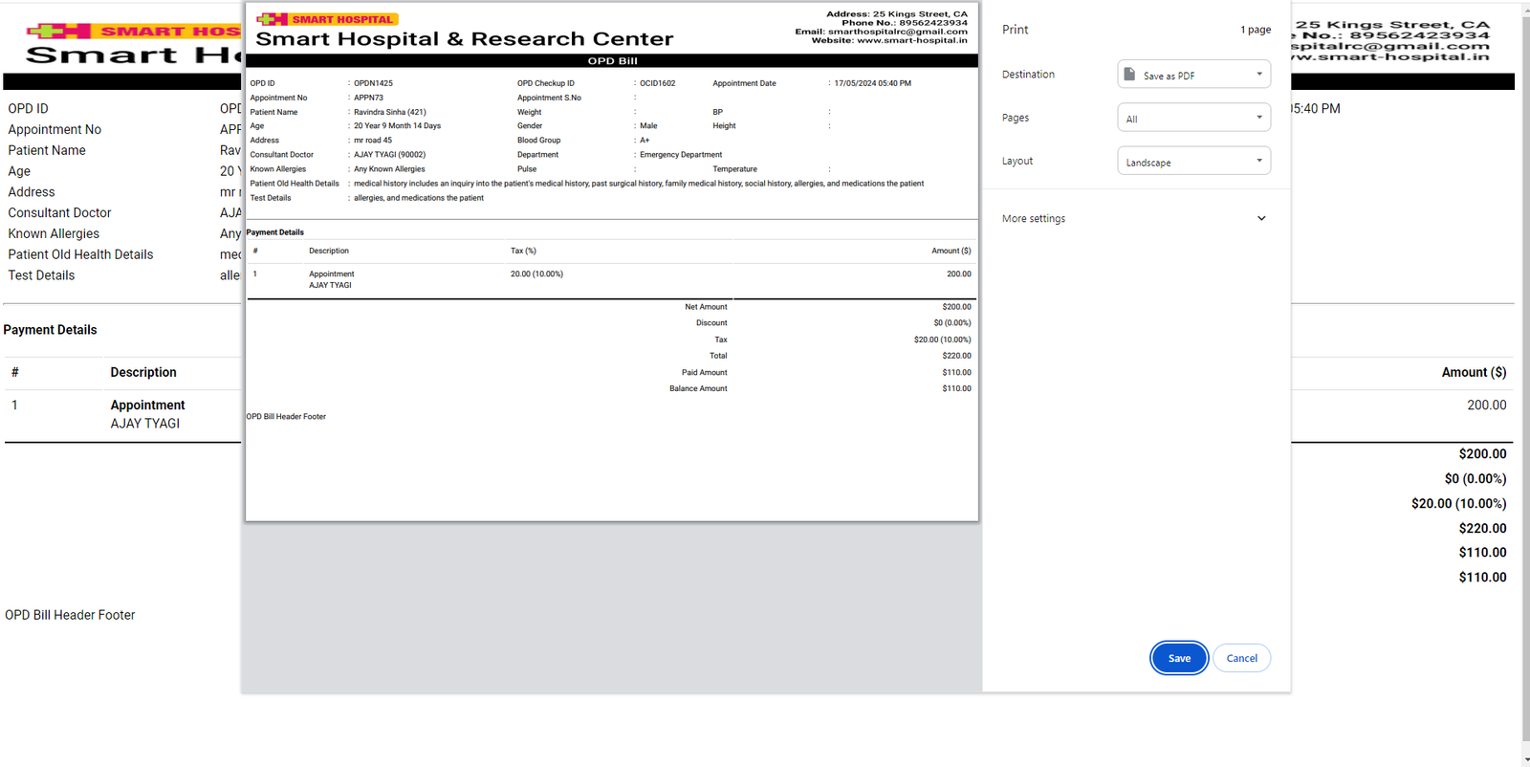Click the '1 page' count label
This screenshot has width=1530, height=767.
tap(1255, 30)
